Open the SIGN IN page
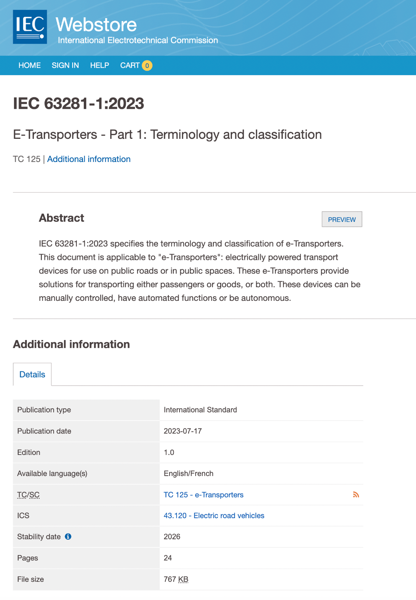Screen dimensions: 416x600 [x=65, y=65]
